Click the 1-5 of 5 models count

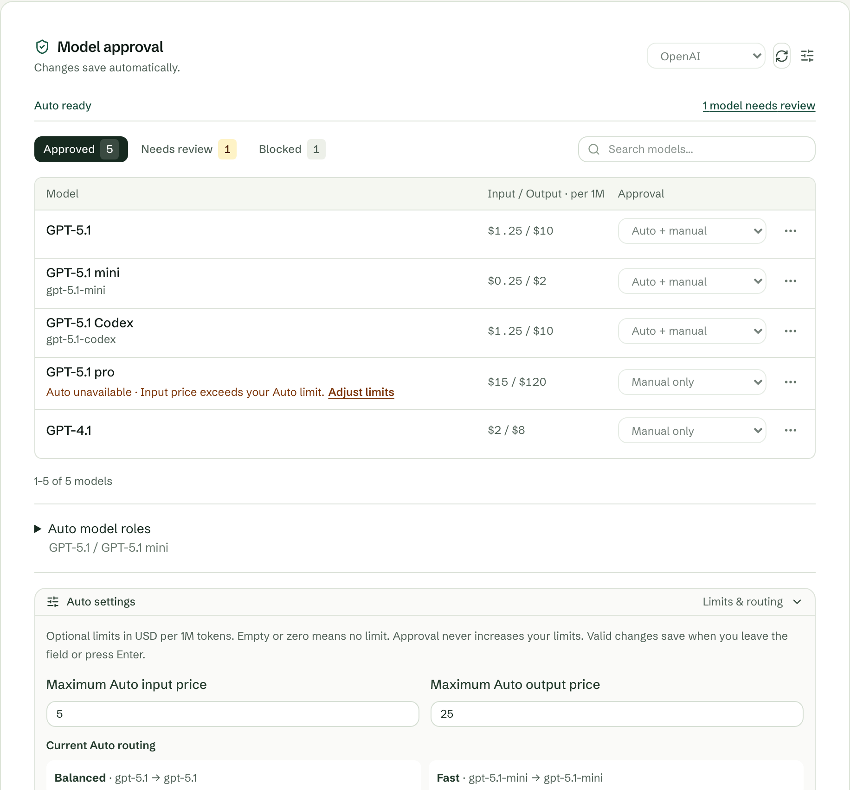(73, 481)
